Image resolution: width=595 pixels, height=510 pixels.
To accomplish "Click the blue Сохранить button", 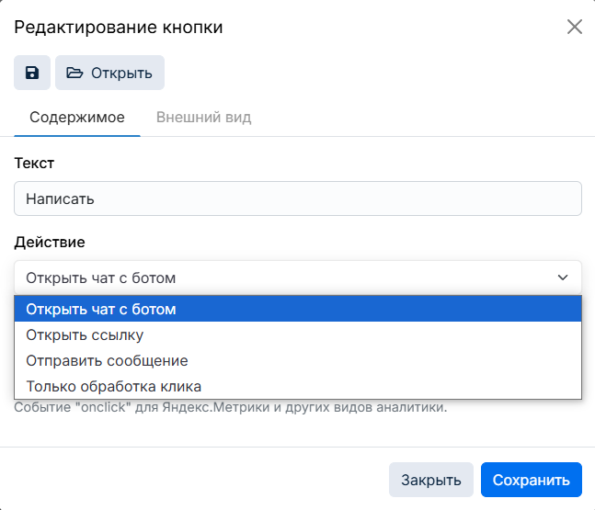I will coord(532,480).
